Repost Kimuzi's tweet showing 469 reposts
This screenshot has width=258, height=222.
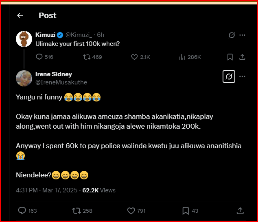click(87, 57)
